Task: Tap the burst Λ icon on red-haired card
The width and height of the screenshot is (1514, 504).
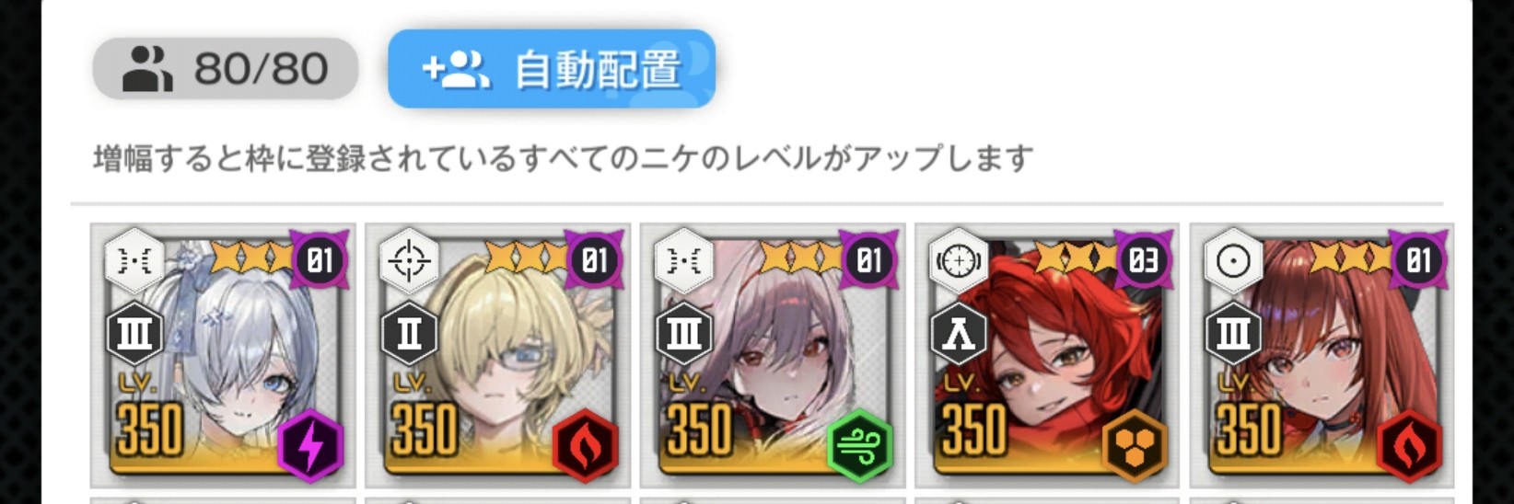Action: click(959, 332)
